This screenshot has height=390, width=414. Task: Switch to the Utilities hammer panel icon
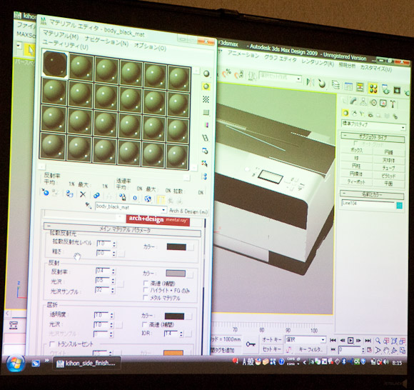pos(393,104)
